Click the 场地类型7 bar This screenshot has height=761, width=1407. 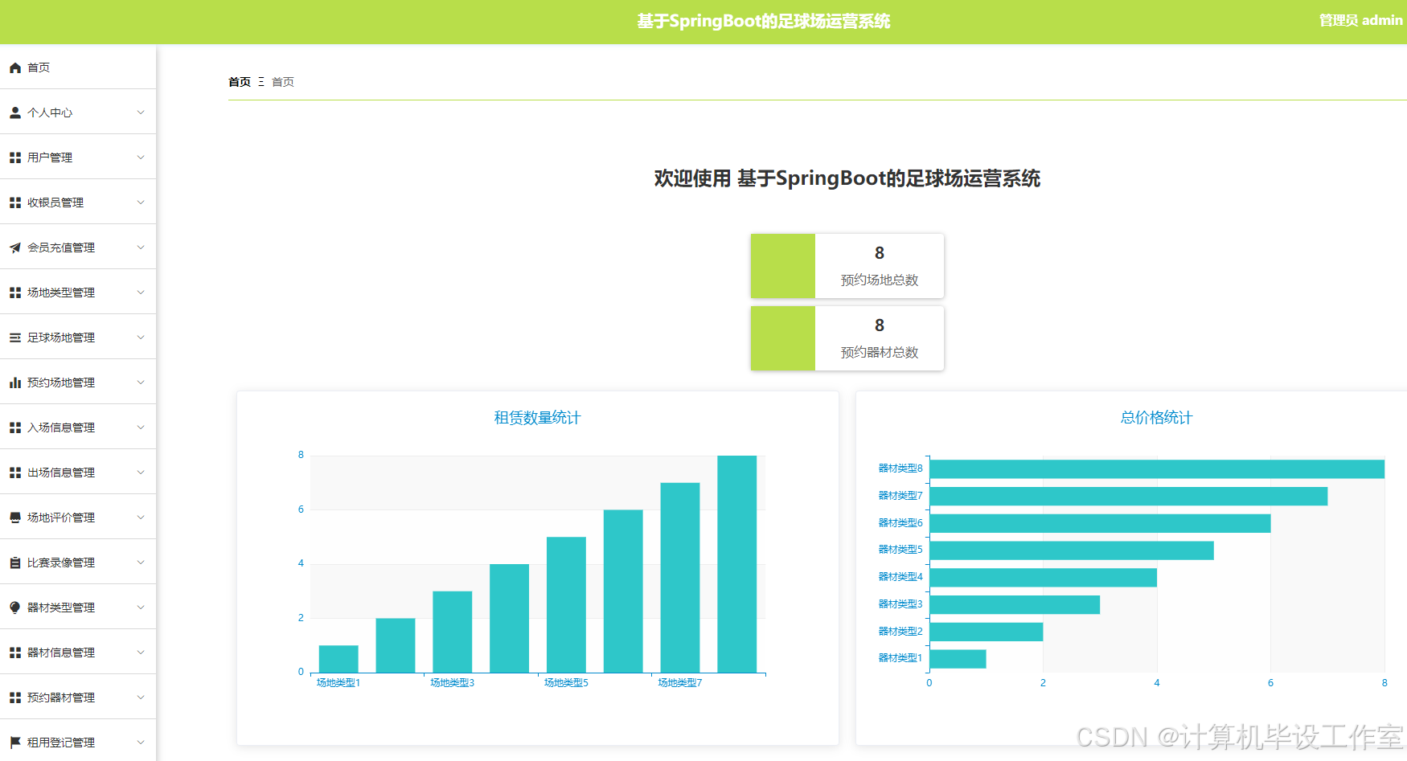point(680,578)
